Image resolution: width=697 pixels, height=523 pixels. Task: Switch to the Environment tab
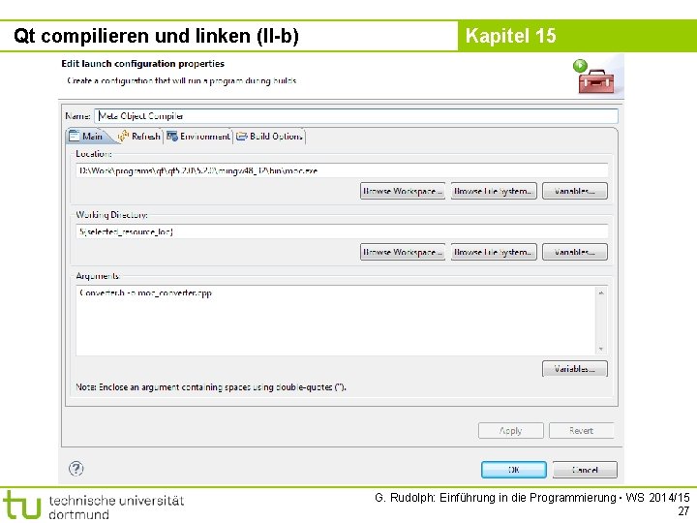click(197, 137)
